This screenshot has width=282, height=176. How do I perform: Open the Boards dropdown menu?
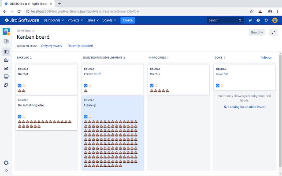tap(109, 20)
